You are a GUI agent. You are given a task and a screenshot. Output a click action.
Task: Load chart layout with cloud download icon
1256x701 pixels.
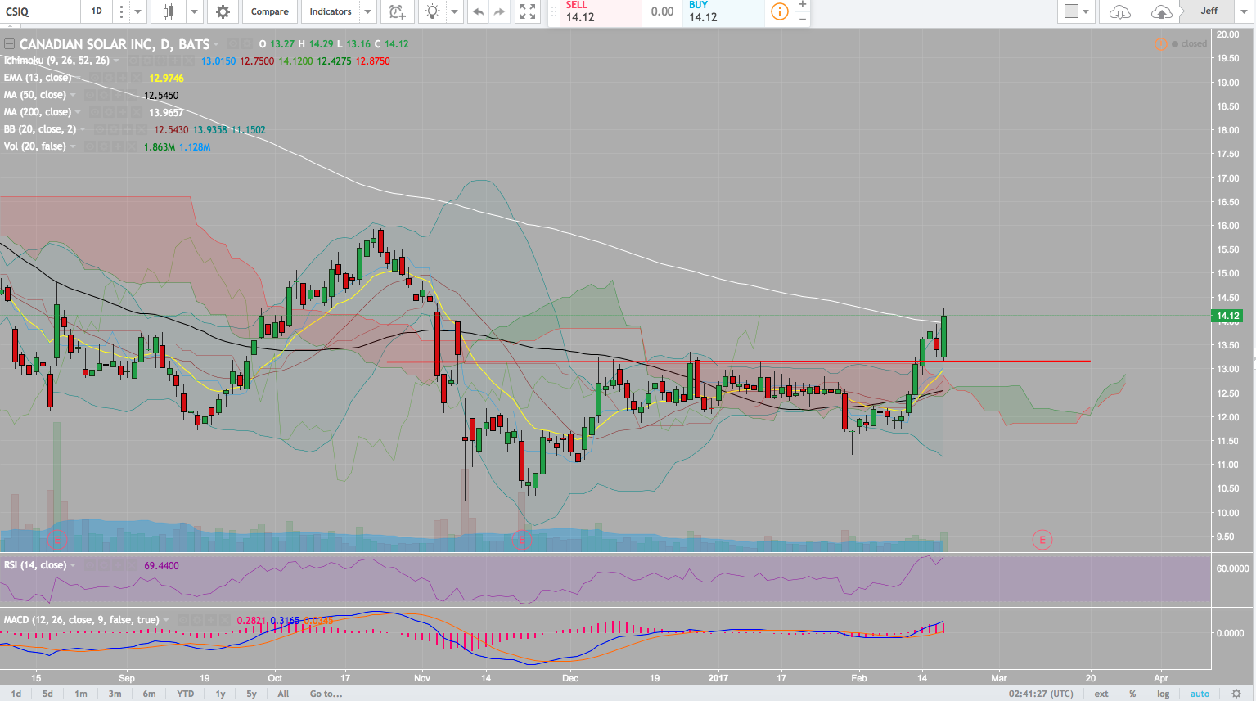coord(1119,11)
